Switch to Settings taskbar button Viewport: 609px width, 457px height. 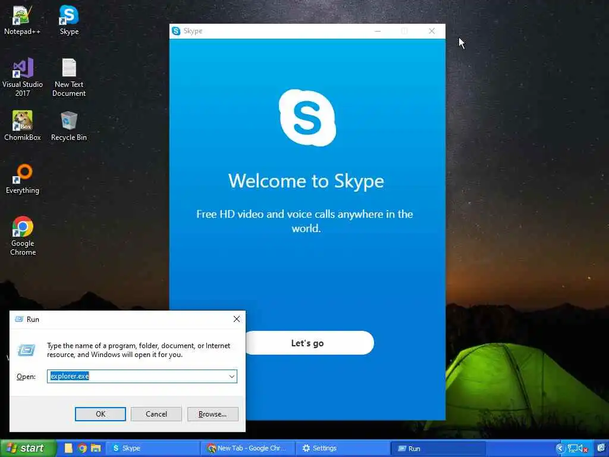tap(342, 448)
